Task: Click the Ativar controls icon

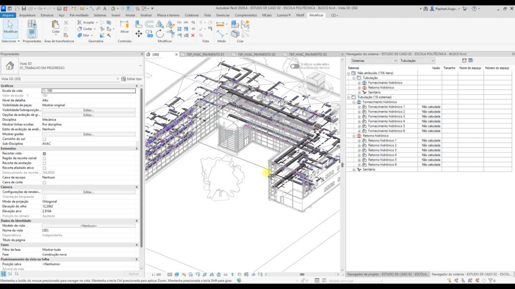Action: [124, 27]
